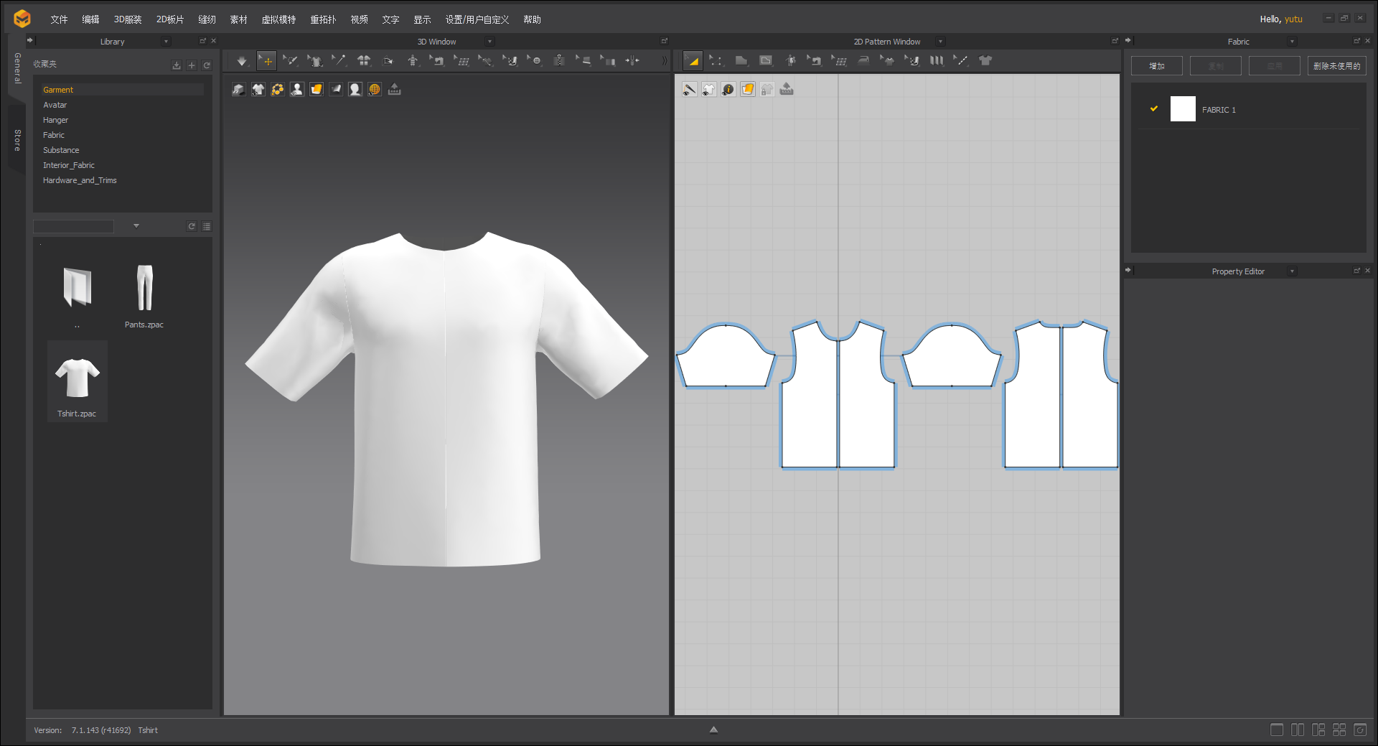
Task: Select the Select/Move tool in the 3D window
Action: coord(266,60)
